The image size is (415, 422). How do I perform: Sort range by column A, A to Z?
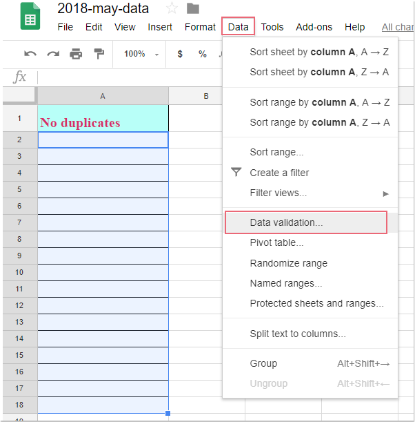(310, 102)
